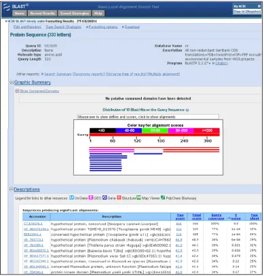Open the Multiple alignment link
264x276 pixels.
point(164,74)
